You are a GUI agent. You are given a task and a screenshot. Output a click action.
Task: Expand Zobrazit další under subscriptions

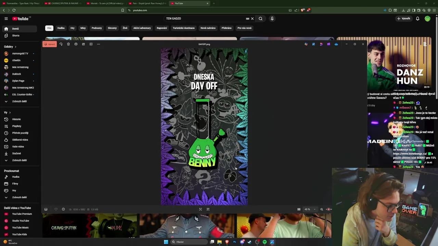coord(19,101)
